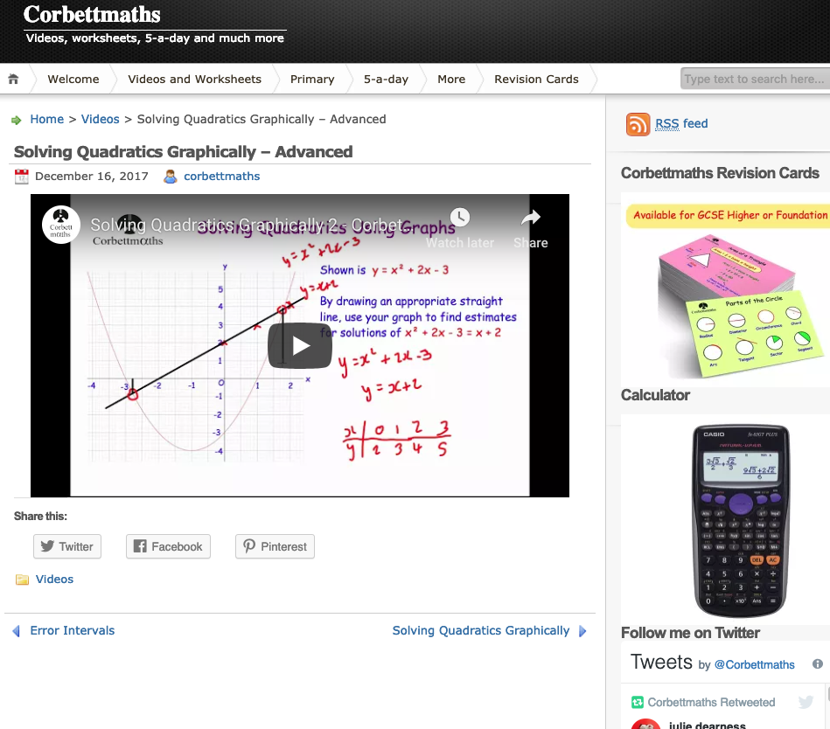This screenshot has height=729, width=830.
Task: Play the embedded YouTube video
Action: tap(300, 345)
